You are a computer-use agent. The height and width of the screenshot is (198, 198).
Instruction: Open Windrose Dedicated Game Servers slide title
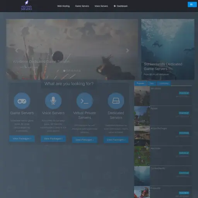point(41,61)
